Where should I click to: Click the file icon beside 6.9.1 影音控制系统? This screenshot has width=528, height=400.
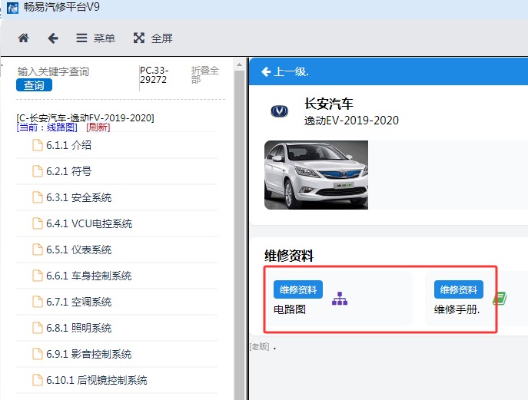(38, 354)
